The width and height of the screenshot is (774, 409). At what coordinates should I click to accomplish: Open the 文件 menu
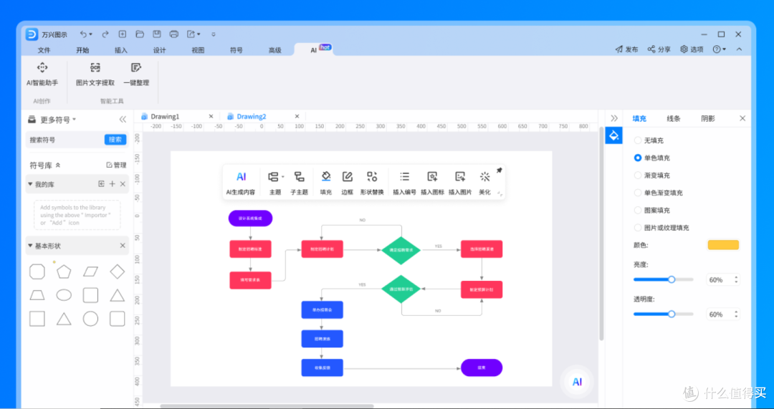(44, 50)
